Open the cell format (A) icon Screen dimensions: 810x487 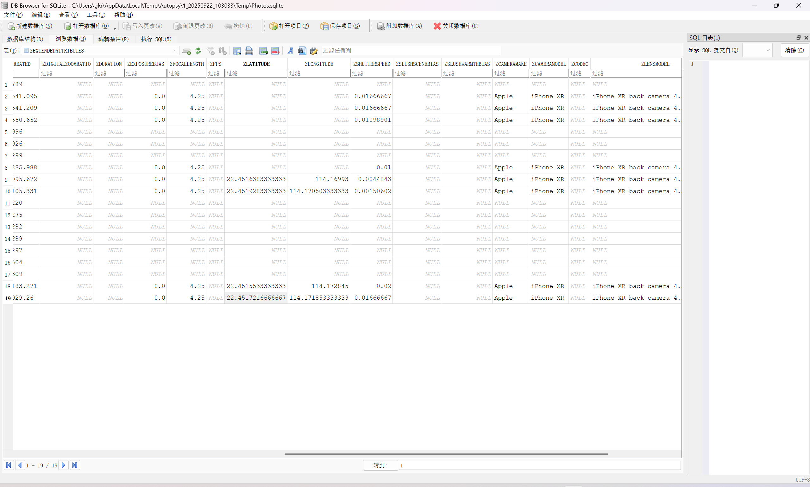[x=291, y=51]
